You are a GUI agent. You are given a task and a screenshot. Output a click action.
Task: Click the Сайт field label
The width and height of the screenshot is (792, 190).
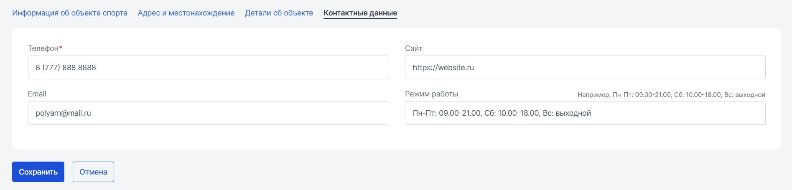click(413, 48)
